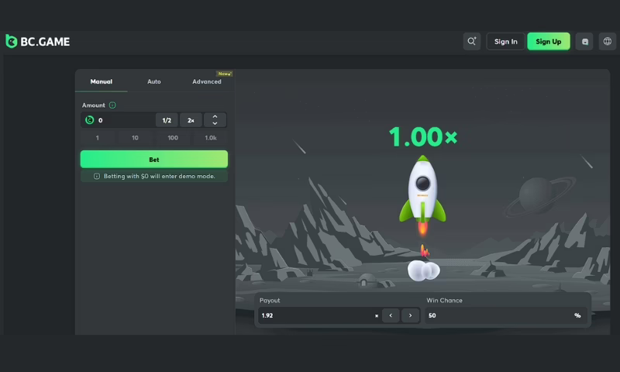
Task: Select the 1 quick amount
Action: (98, 138)
